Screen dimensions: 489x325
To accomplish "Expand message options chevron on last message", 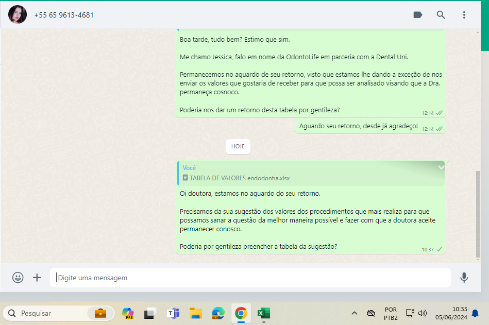I will (x=441, y=167).
